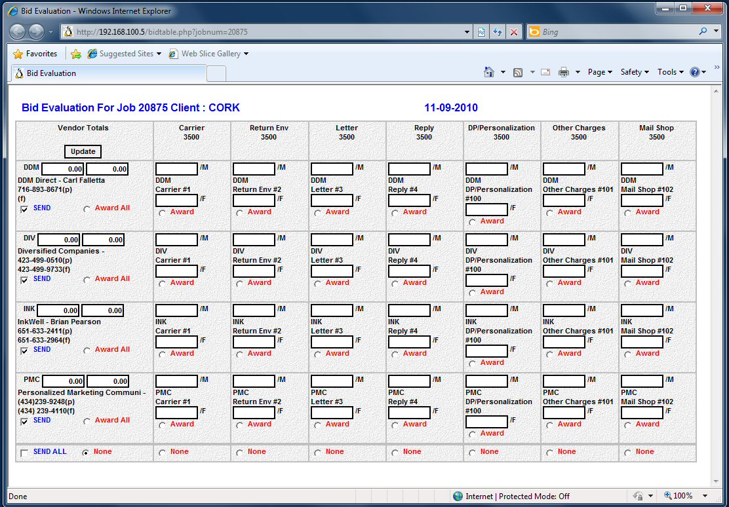The height and width of the screenshot is (507, 729).
Task: Click the zoom magnifier icon showing 100%
Action: coord(668,496)
